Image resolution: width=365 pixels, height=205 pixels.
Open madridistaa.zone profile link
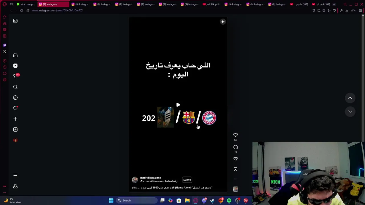151,178
